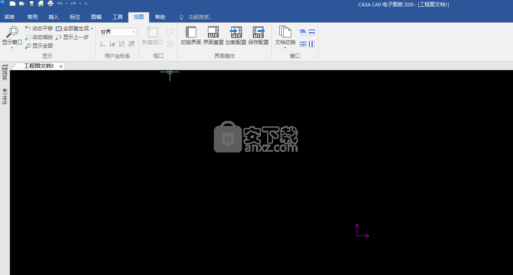Click the 显示窗口 magnifier icon
The image size is (513, 275).
pos(12,32)
